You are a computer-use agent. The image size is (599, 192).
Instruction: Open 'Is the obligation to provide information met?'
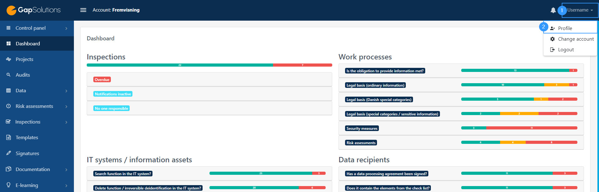(385, 71)
